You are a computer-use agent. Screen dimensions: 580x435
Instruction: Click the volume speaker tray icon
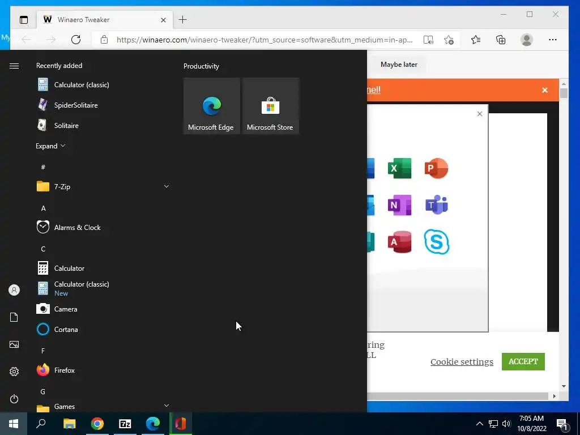[x=506, y=424]
